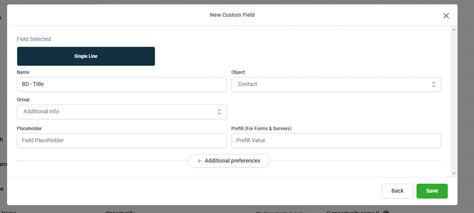Click the dialog scrollbar up arrow
The height and width of the screenshot is (213, 474).
[x=454, y=30]
